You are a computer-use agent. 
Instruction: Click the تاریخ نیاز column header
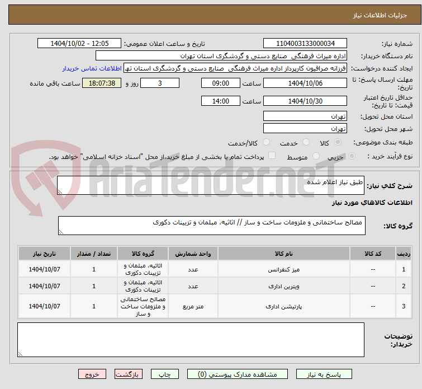tap(44, 254)
